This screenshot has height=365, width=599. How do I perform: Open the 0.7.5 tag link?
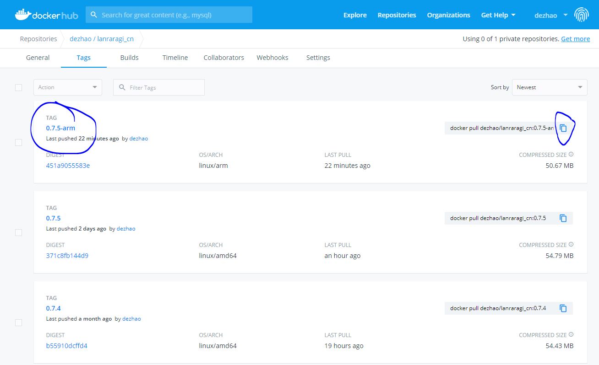click(x=54, y=218)
